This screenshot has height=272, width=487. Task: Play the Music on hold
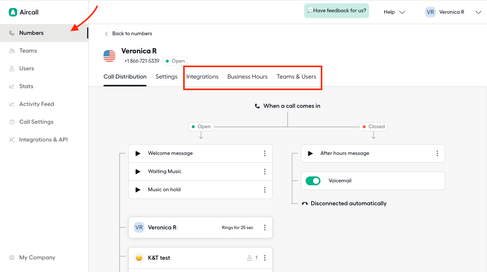point(138,190)
